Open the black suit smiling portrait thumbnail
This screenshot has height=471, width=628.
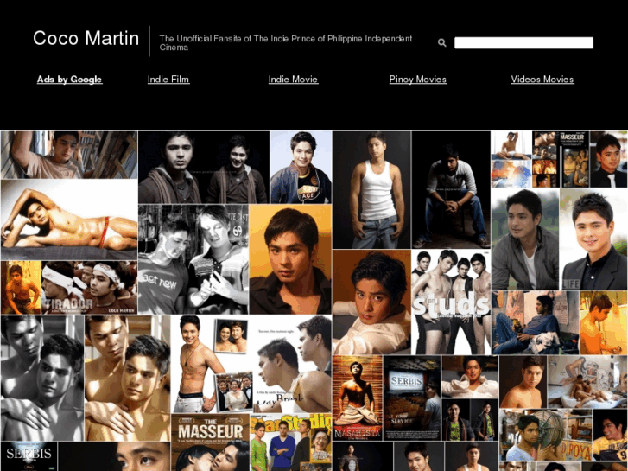click(x=594, y=239)
